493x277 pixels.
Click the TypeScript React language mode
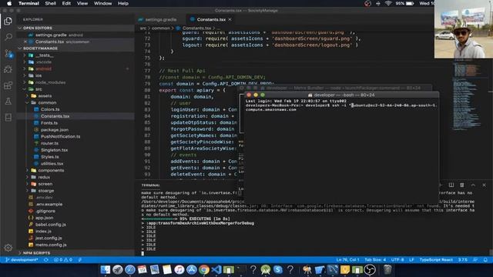(436, 260)
